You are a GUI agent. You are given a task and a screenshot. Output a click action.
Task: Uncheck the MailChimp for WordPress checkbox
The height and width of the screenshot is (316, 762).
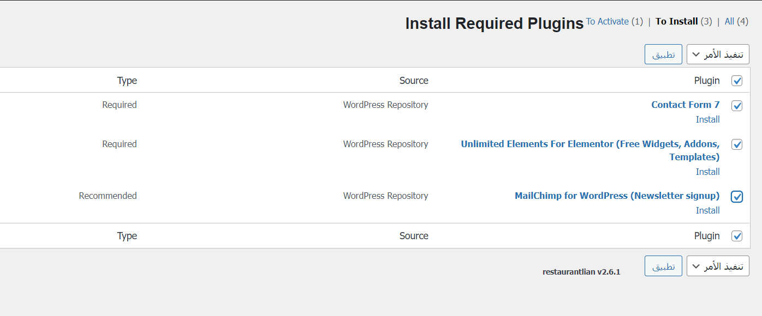click(x=737, y=197)
